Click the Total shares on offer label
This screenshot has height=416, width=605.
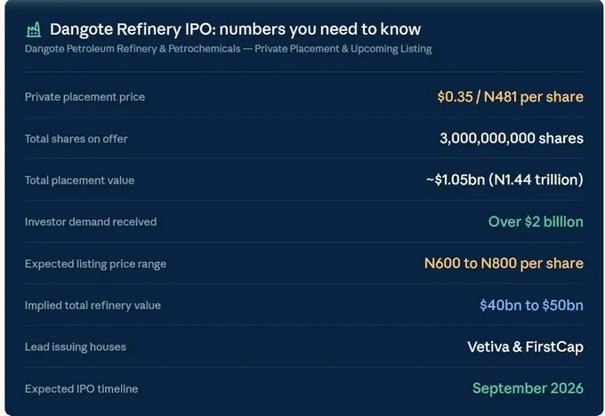click(x=76, y=139)
